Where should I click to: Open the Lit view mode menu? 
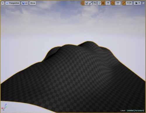(25, 3)
